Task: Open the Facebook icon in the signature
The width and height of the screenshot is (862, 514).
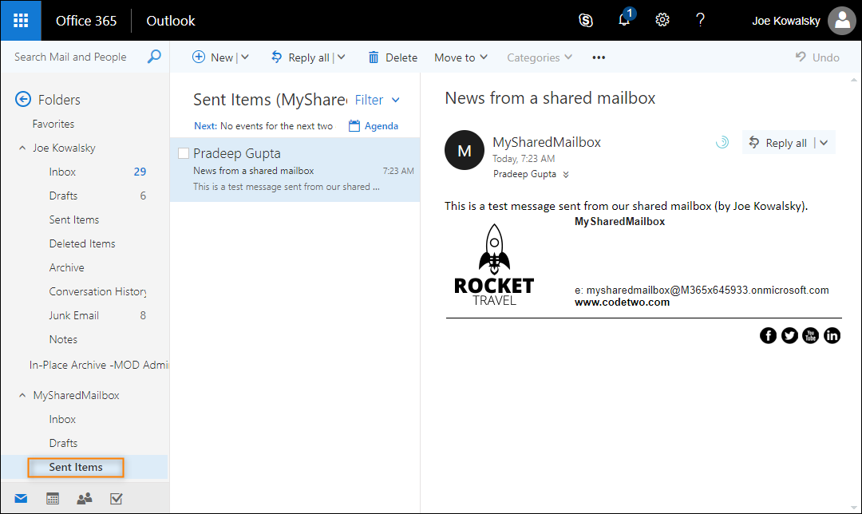Action: [767, 335]
